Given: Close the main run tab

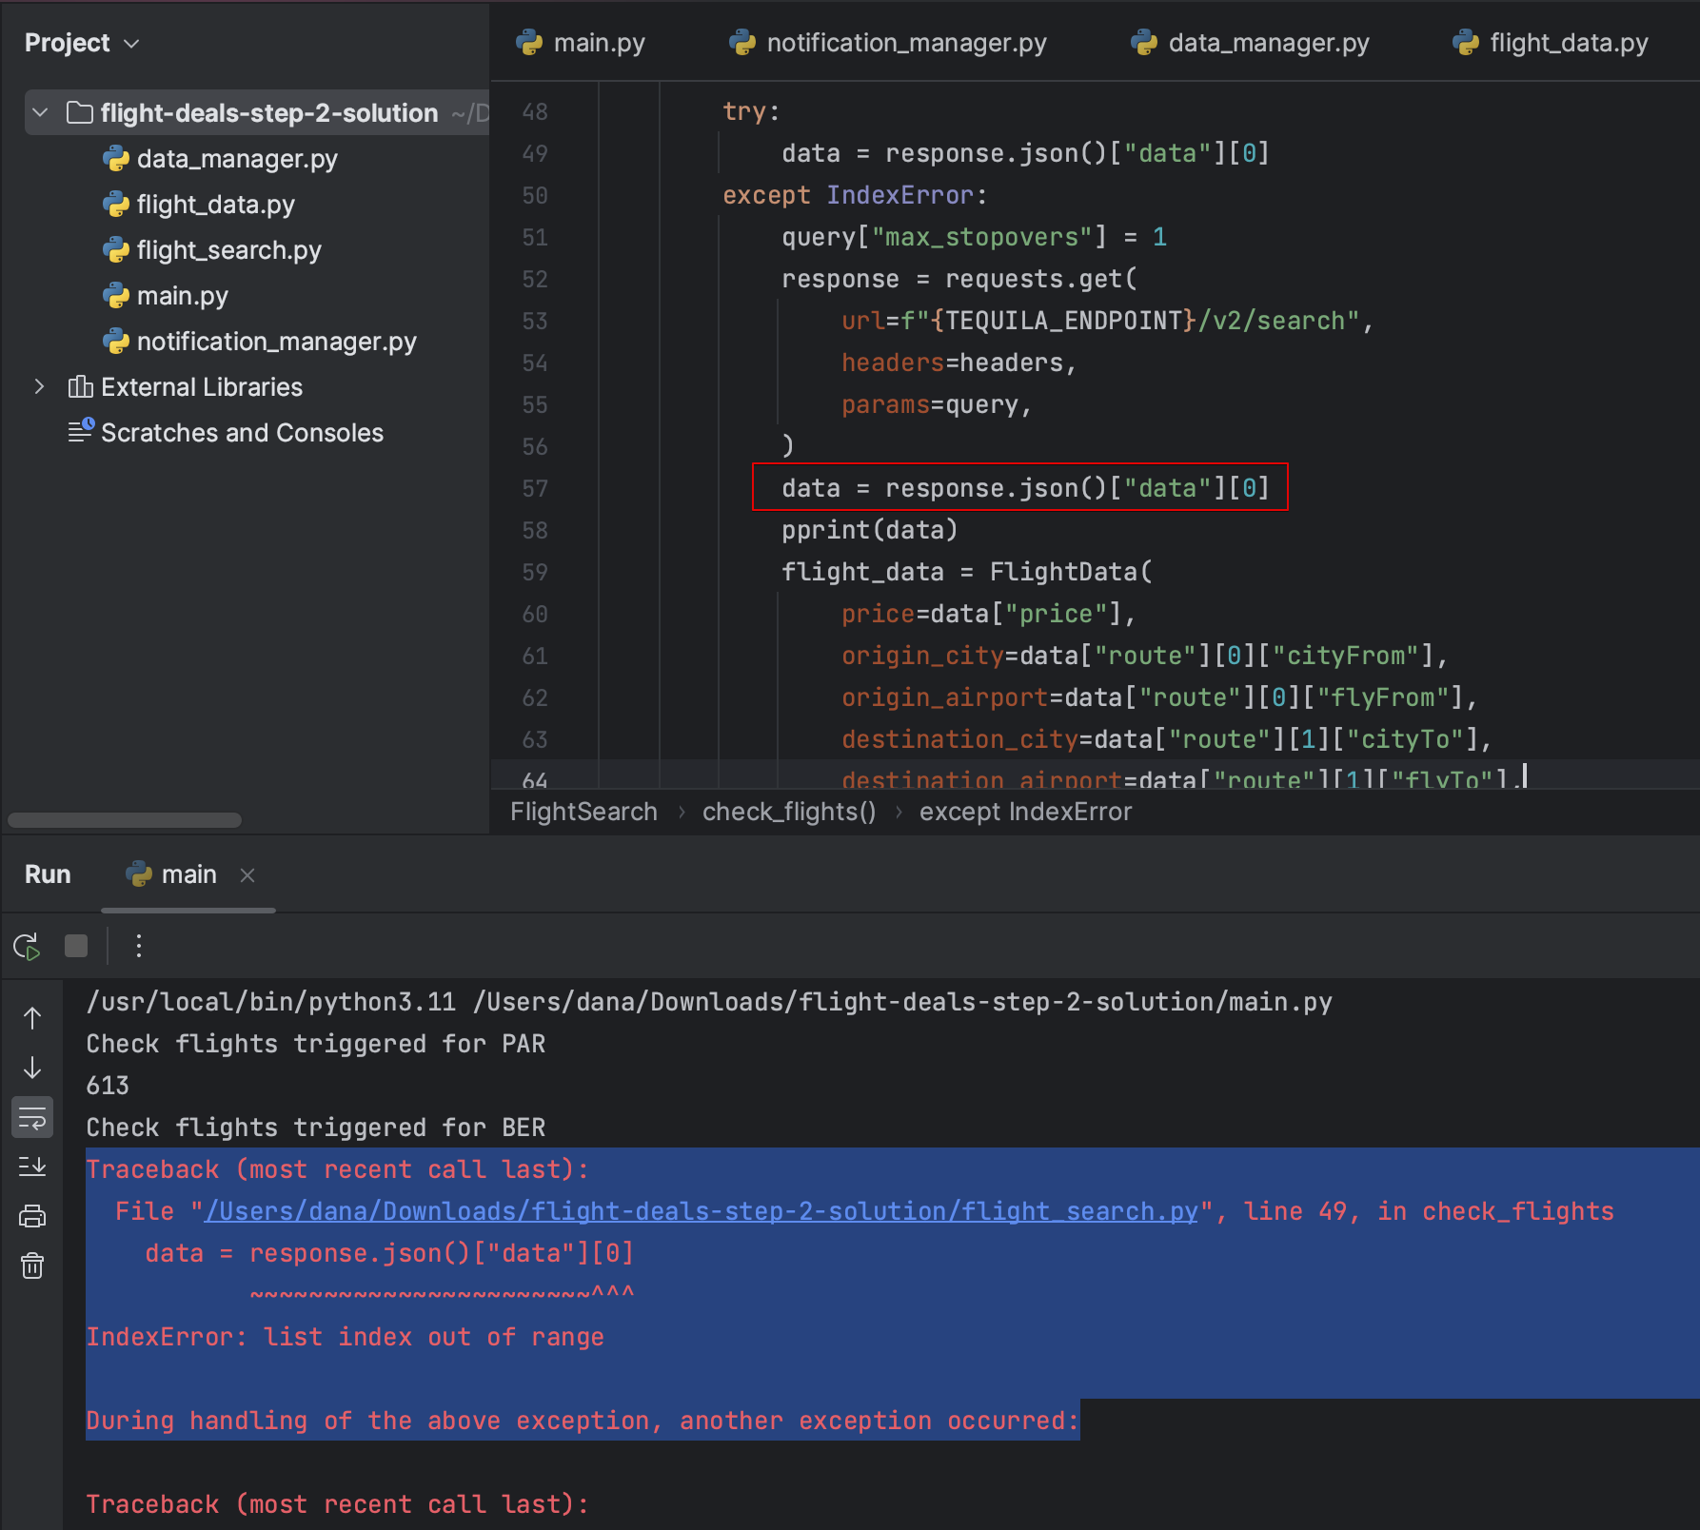Looking at the screenshot, I should 247,875.
